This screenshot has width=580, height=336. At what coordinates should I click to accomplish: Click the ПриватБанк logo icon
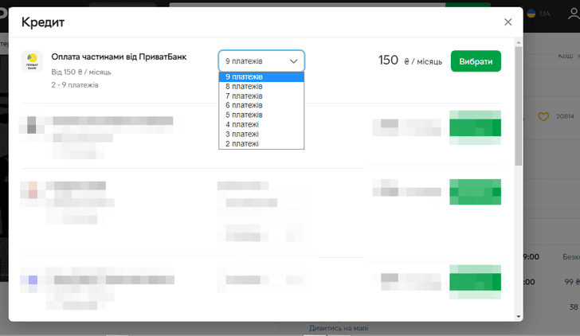tap(32, 61)
